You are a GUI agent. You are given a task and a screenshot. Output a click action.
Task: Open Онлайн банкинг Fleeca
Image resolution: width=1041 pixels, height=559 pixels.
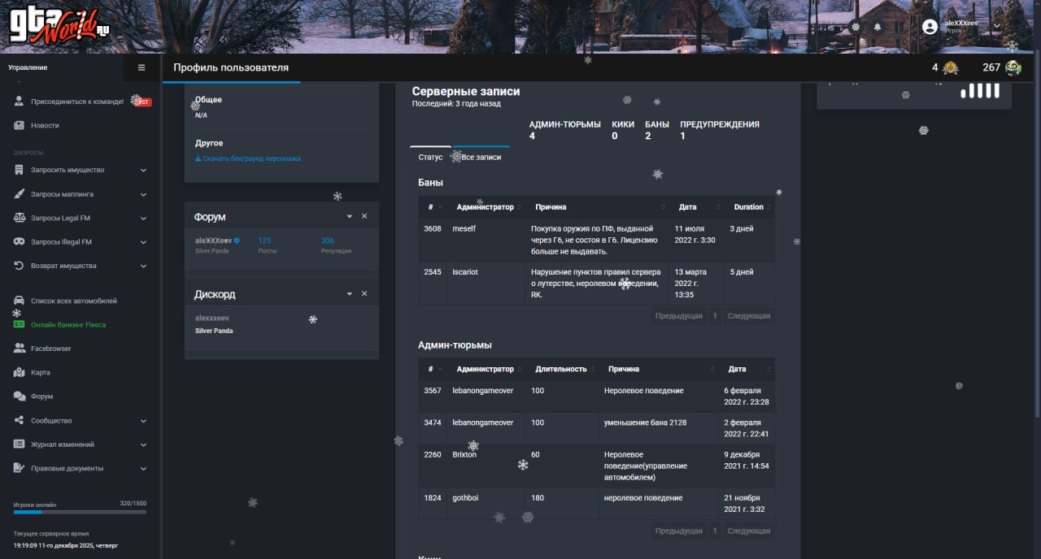(68, 324)
